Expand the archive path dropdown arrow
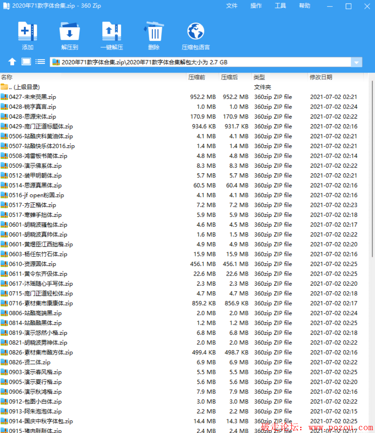 tap(357, 62)
